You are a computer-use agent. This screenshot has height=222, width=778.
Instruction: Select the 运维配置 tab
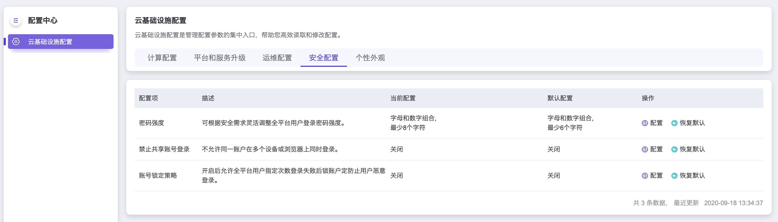(x=277, y=58)
